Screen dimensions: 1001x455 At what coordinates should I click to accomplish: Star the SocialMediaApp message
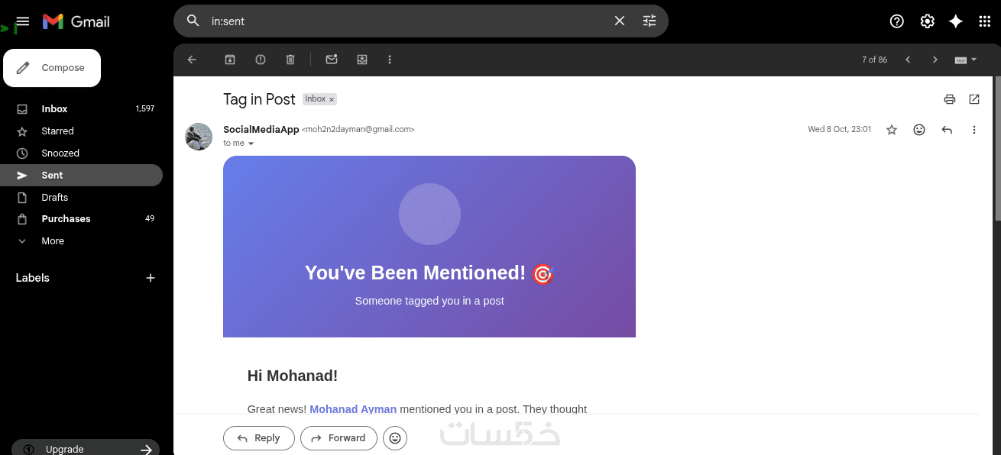pyautogui.click(x=891, y=130)
